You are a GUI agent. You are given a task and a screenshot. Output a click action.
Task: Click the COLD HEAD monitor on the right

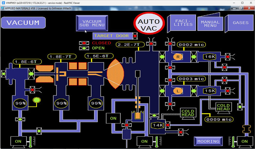click(223, 108)
